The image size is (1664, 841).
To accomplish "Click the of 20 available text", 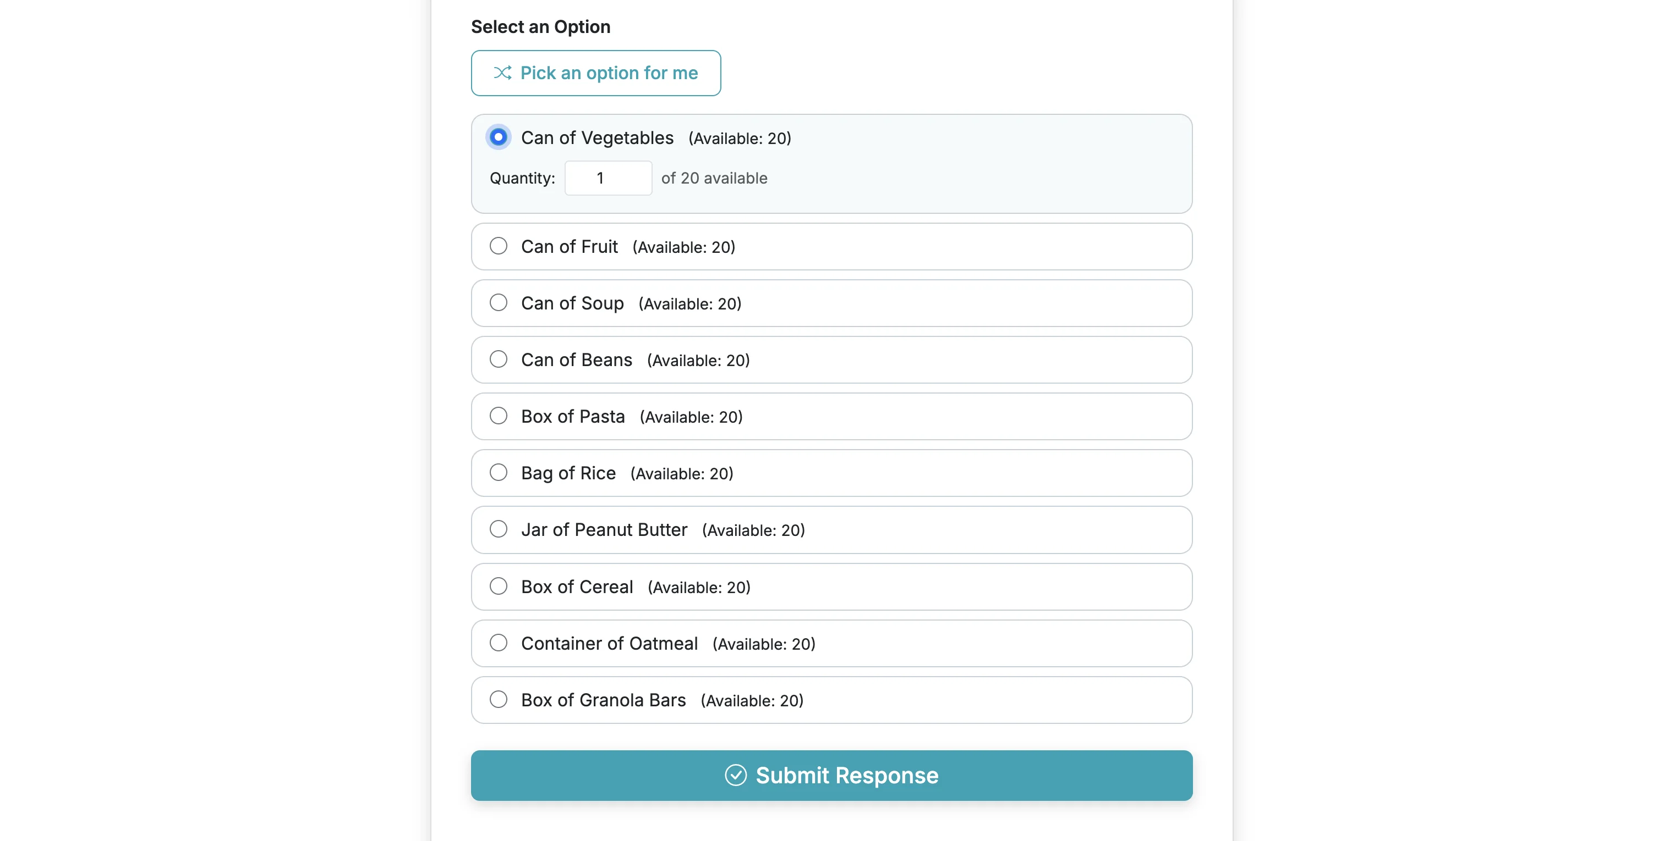I will point(714,178).
